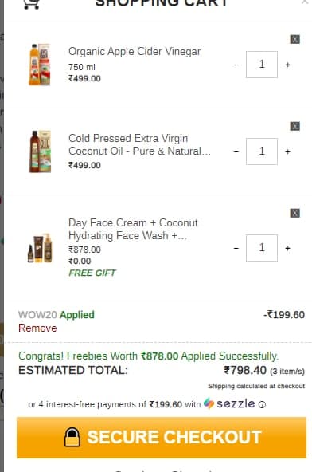Click Apple Cider Vinegar quantity field

pyautogui.click(x=262, y=65)
